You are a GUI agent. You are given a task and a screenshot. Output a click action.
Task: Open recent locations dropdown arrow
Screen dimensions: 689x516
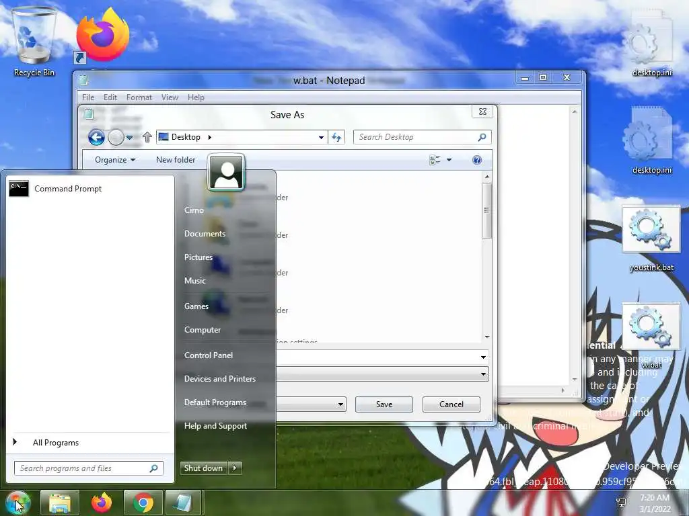(130, 138)
